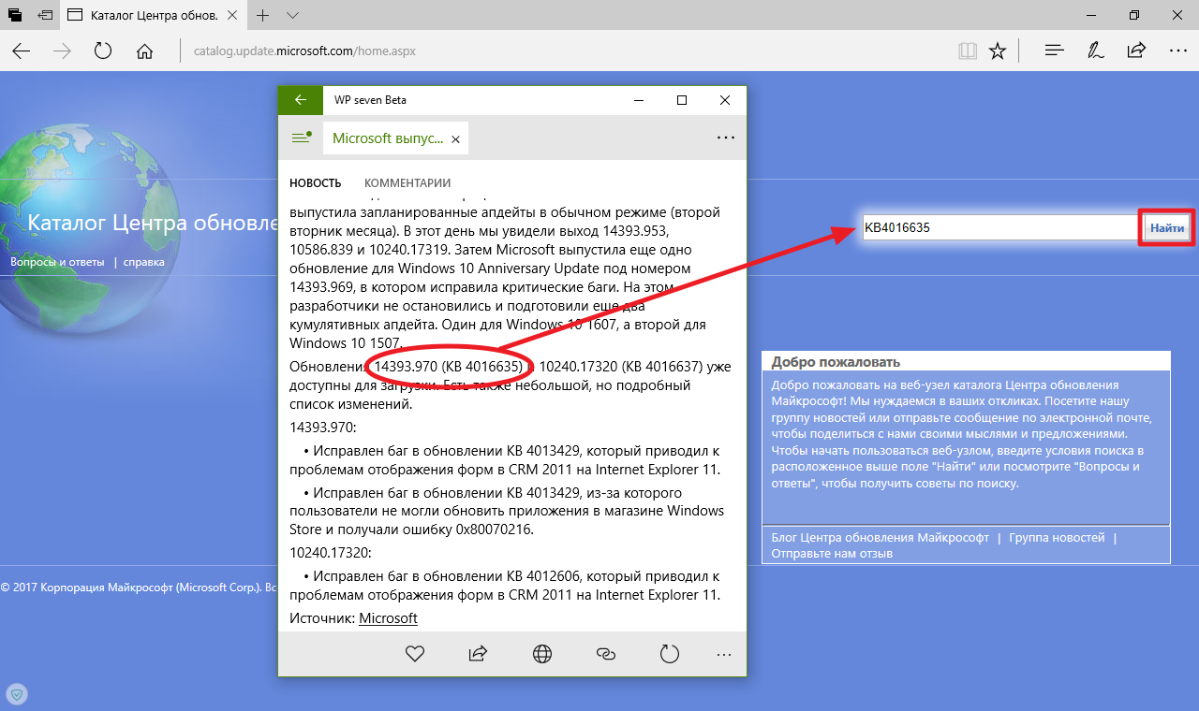This screenshot has height=711, width=1199.
Task: Share the article from the bottom bar
Action: pyautogui.click(x=478, y=653)
